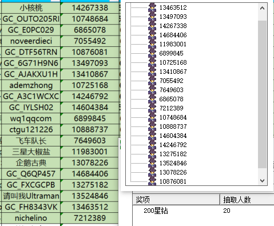This screenshot has height=226, width=274.
Task: Select the spreadsheet cell 三星大椒盐
Action: pos(31,152)
